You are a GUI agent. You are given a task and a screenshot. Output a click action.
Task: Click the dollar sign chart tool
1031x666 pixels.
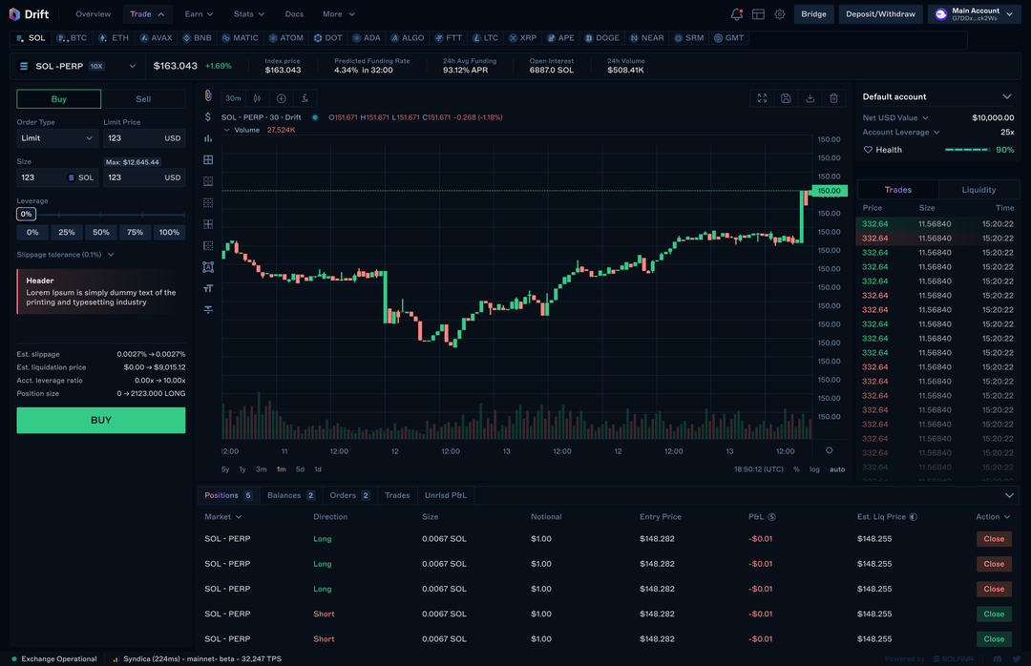(x=208, y=116)
